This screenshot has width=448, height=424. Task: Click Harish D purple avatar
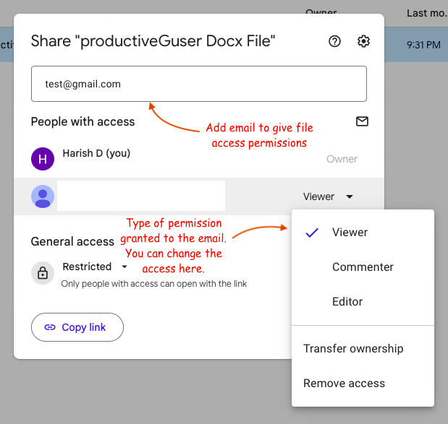[x=43, y=159]
